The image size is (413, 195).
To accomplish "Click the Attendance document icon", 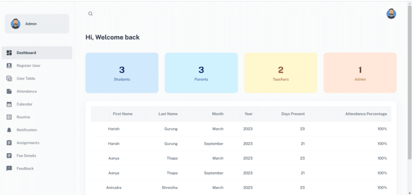I will click(9, 92).
